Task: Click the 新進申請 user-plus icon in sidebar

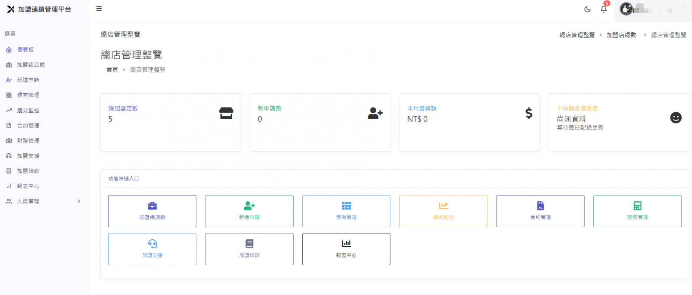Action: [x=9, y=80]
